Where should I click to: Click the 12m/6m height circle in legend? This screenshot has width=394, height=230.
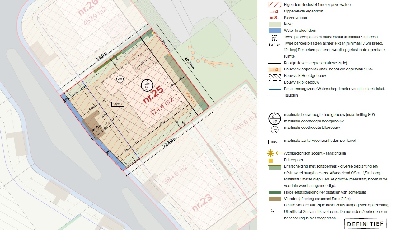coord(274,118)
